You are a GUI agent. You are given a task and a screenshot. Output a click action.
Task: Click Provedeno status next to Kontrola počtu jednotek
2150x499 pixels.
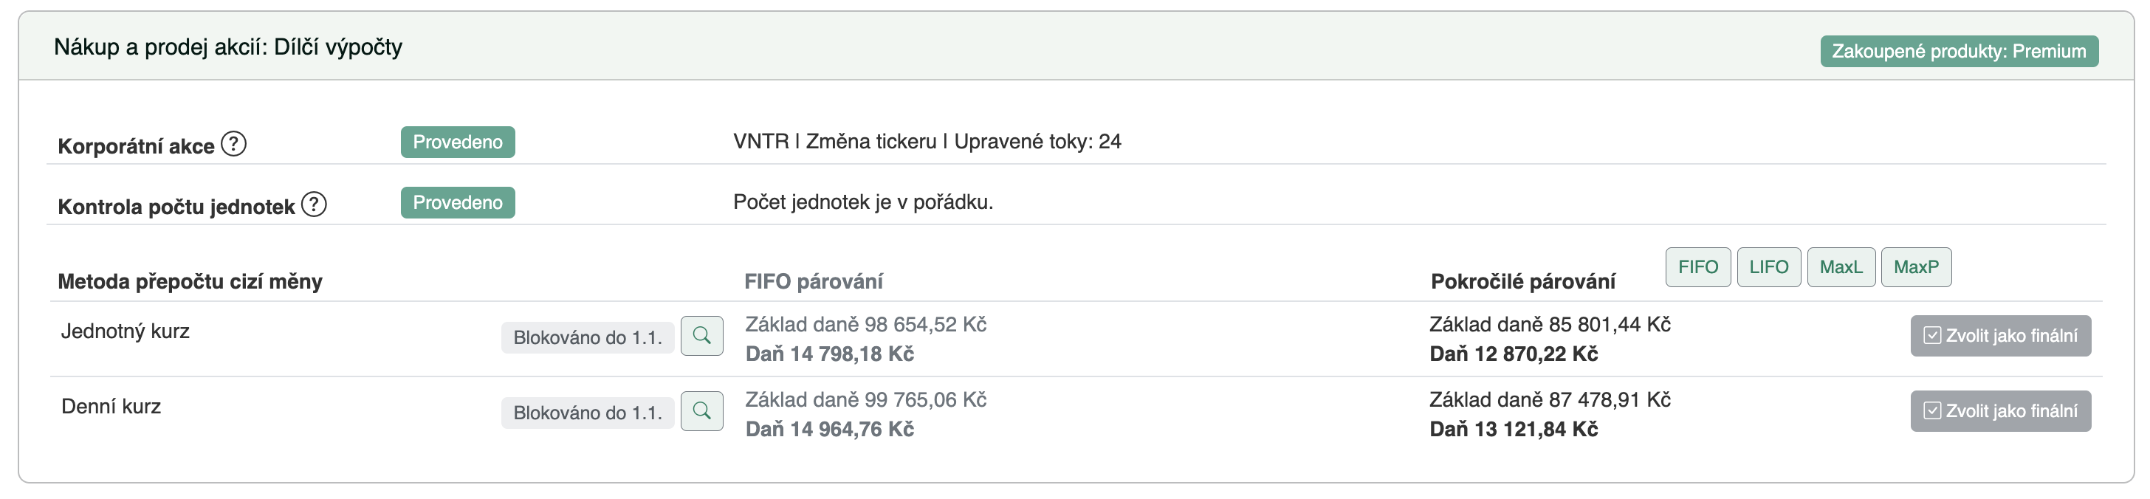pyautogui.click(x=457, y=202)
